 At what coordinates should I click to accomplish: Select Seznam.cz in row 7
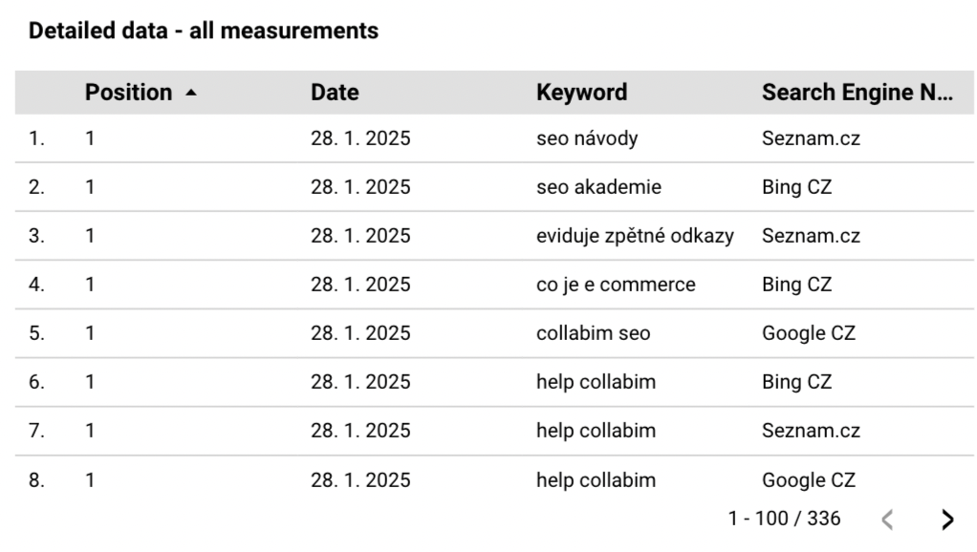click(811, 431)
